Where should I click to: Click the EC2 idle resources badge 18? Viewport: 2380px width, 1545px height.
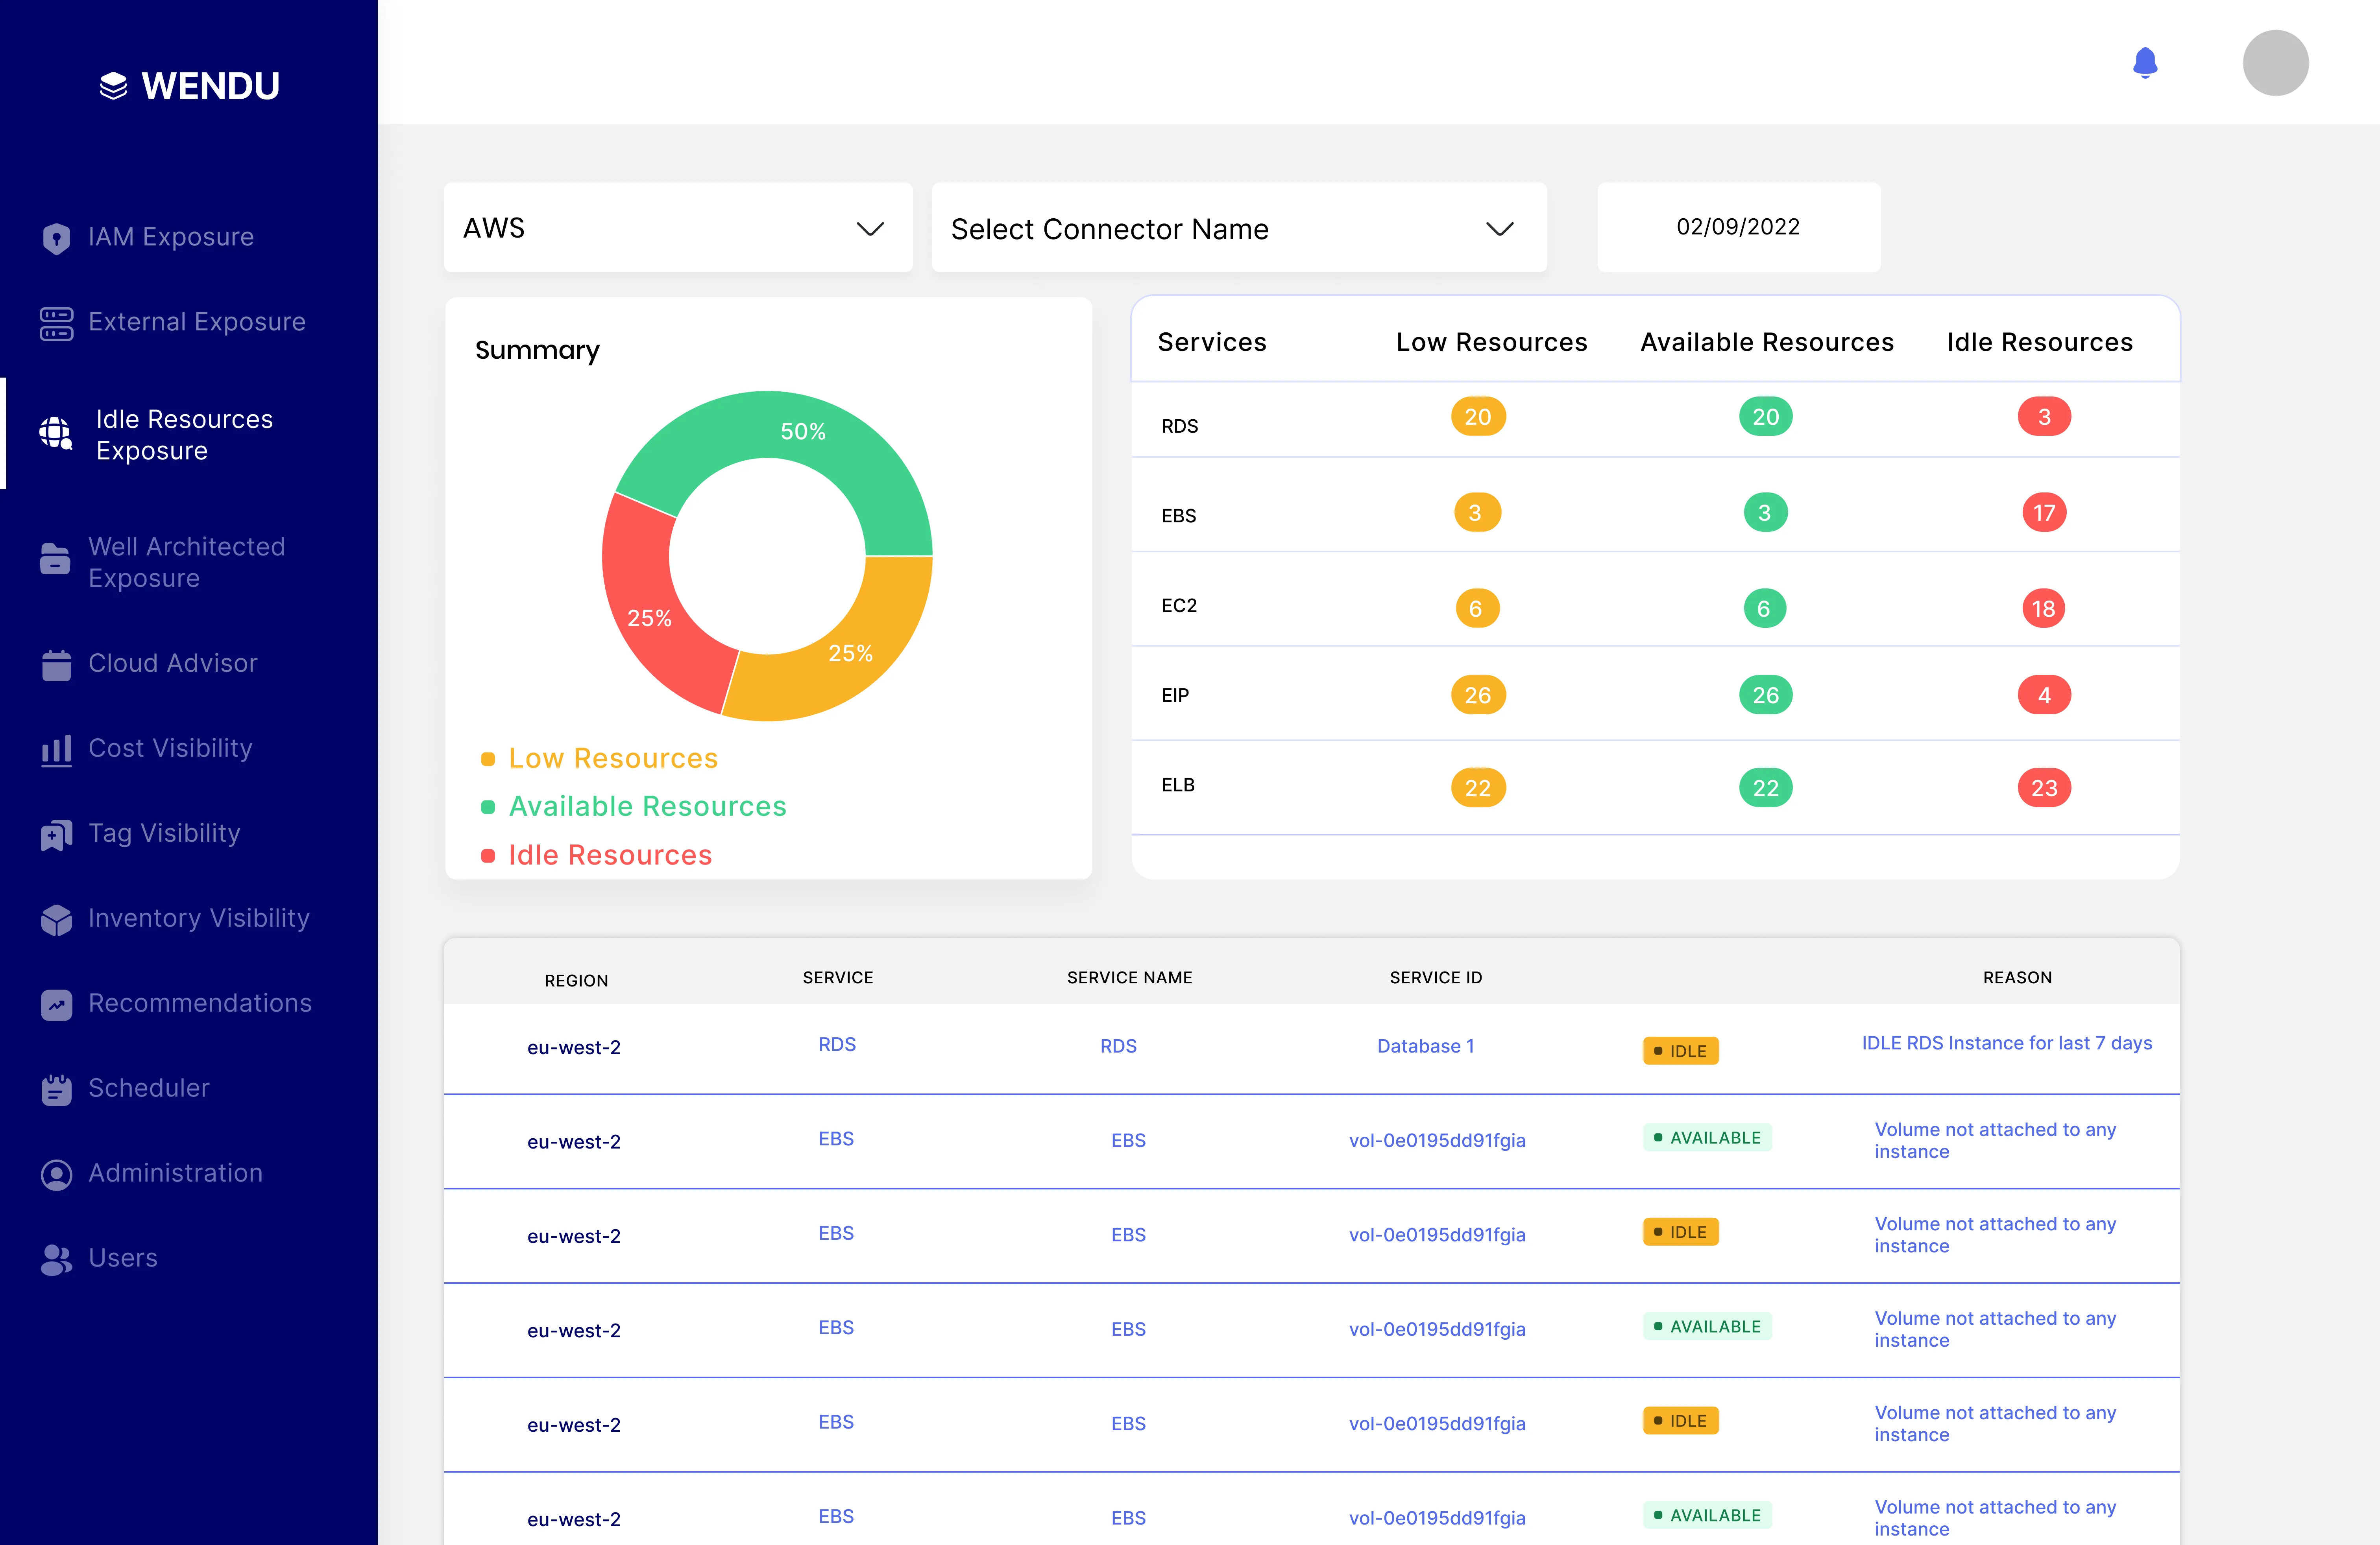point(2044,608)
